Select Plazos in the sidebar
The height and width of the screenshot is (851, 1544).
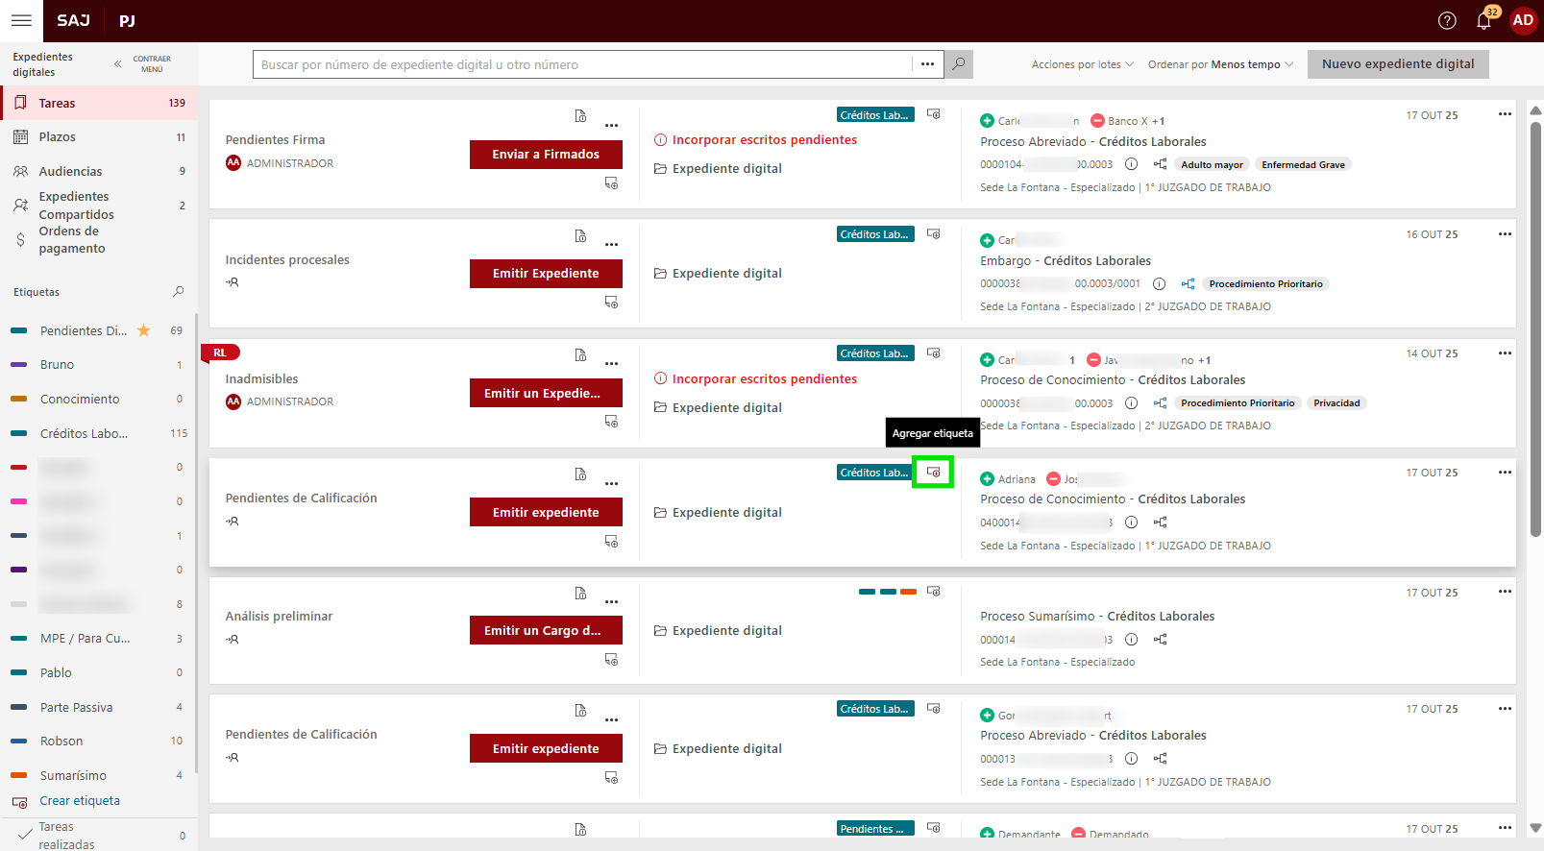coord(58,137)
